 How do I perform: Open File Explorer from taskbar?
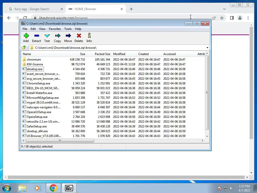coord(22,188)
